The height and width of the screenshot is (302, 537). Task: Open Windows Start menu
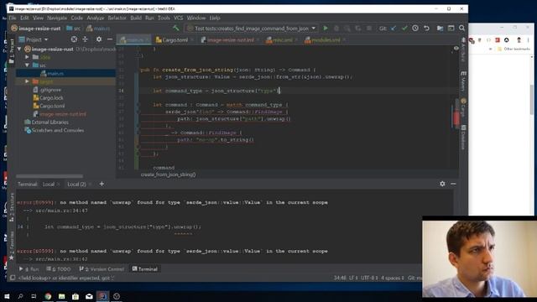click(x=7, y=296)
